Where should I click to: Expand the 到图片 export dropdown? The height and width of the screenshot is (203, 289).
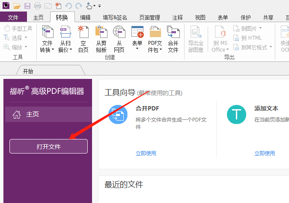tap(260, 28)
